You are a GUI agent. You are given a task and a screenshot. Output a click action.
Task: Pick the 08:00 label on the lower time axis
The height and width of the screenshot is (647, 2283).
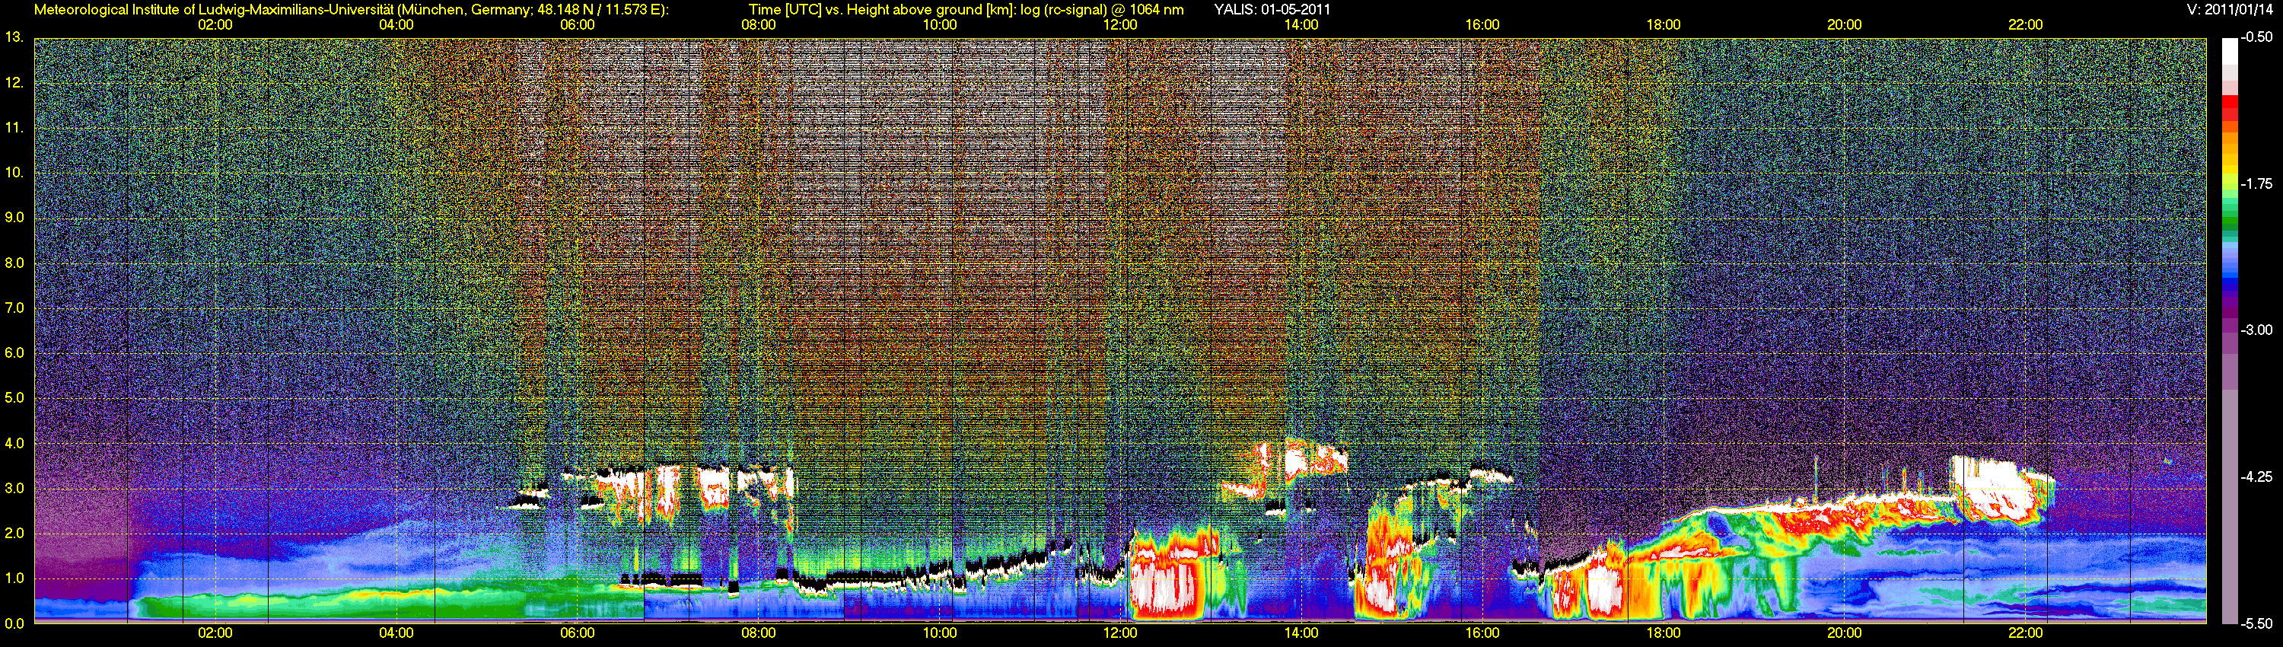tap(759, 633)
